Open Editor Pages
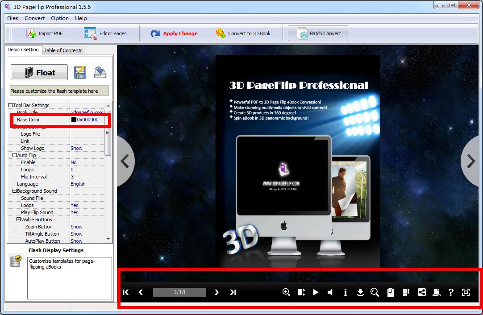The image size is (483, 315). (105, 33)
